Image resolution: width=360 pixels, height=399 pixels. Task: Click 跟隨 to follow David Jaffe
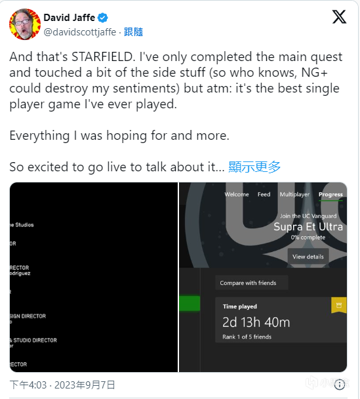[x=134, y=32]
